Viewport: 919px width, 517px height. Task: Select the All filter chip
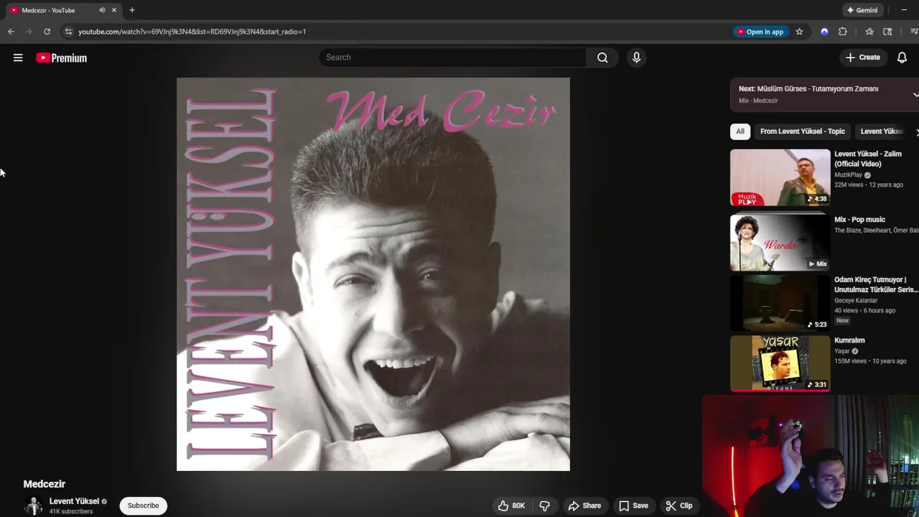tap(740, 131)
